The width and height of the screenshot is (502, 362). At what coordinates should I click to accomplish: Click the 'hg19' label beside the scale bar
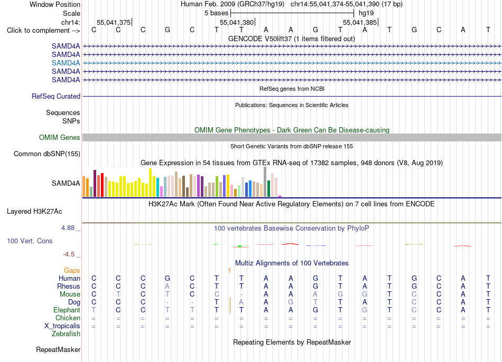(x=366, y=13)
